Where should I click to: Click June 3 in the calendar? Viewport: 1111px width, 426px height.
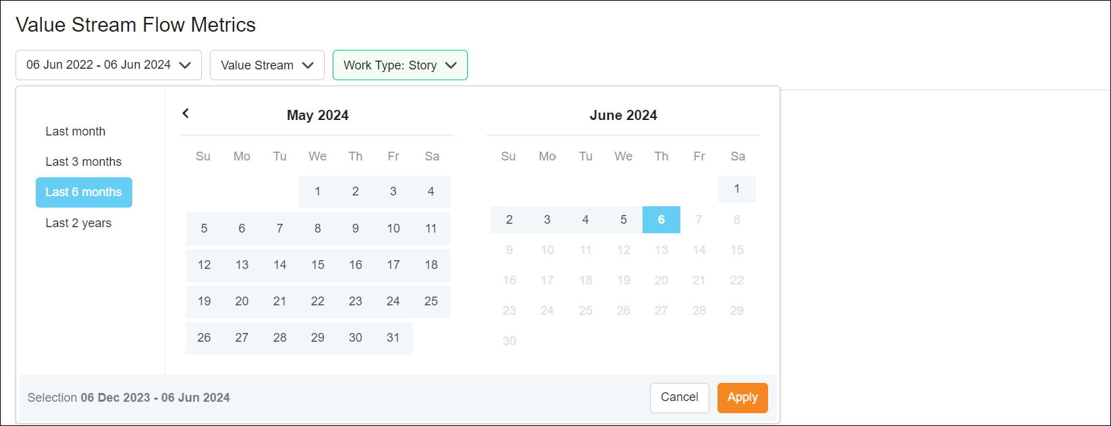(547, 220)
